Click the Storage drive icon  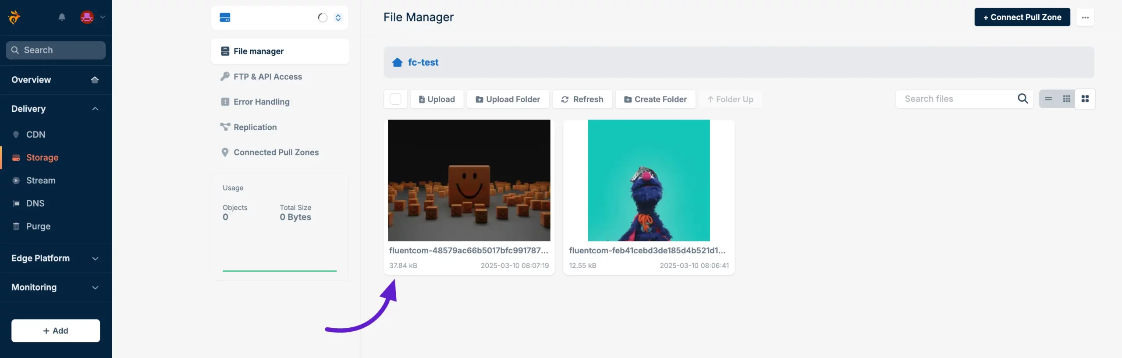(16, 158)
